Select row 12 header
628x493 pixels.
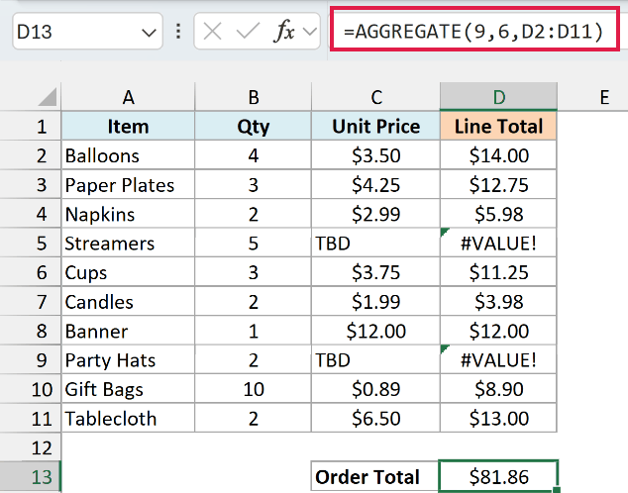(x=31, y=447)
